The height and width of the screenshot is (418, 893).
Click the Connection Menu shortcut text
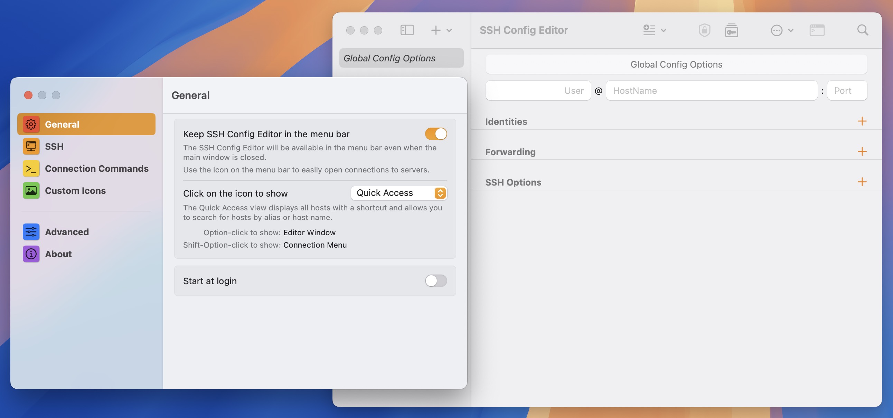pyautogui.click(x=315, y=245)
